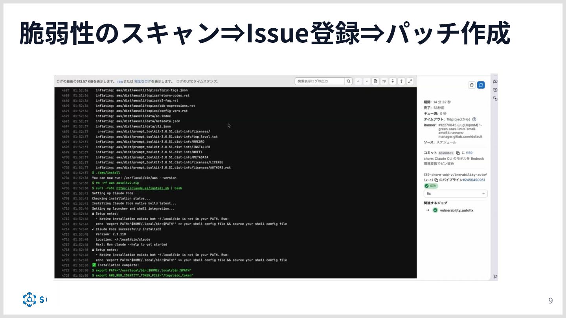Click the search magnifier icon in log toolbar
The height and width of the screenshot is (318, 566).
click(349, 81)
